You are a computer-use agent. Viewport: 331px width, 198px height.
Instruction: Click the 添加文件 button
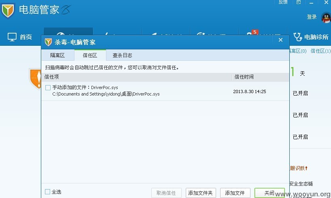(x=235, y=193)
